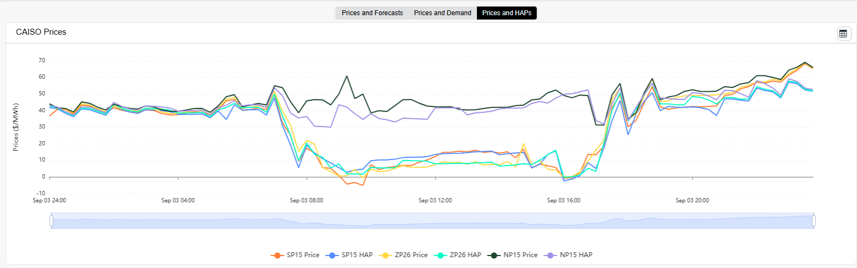
Task: Toggle NP15 HAP series in legend
Action: click(568, 255)
